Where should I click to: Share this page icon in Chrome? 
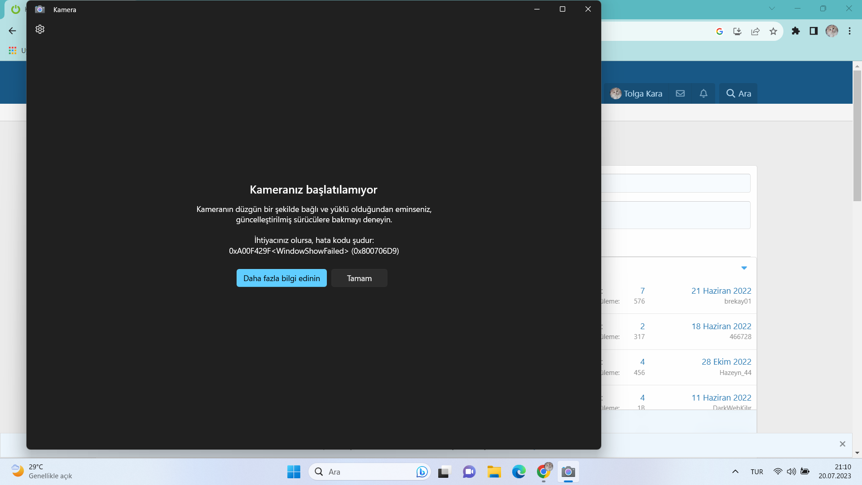[755, 31]
